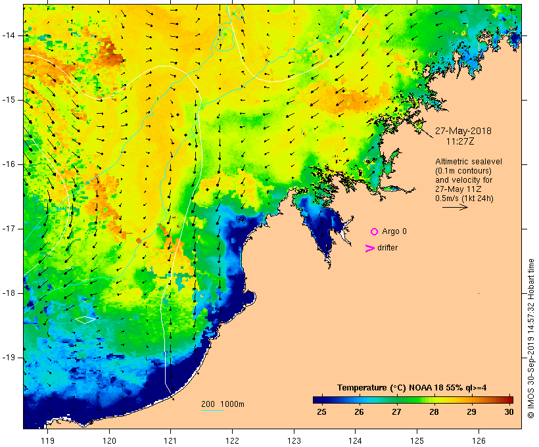Click the colorbar tick label 25
This screenshot has height=447, width=539.
321,412
